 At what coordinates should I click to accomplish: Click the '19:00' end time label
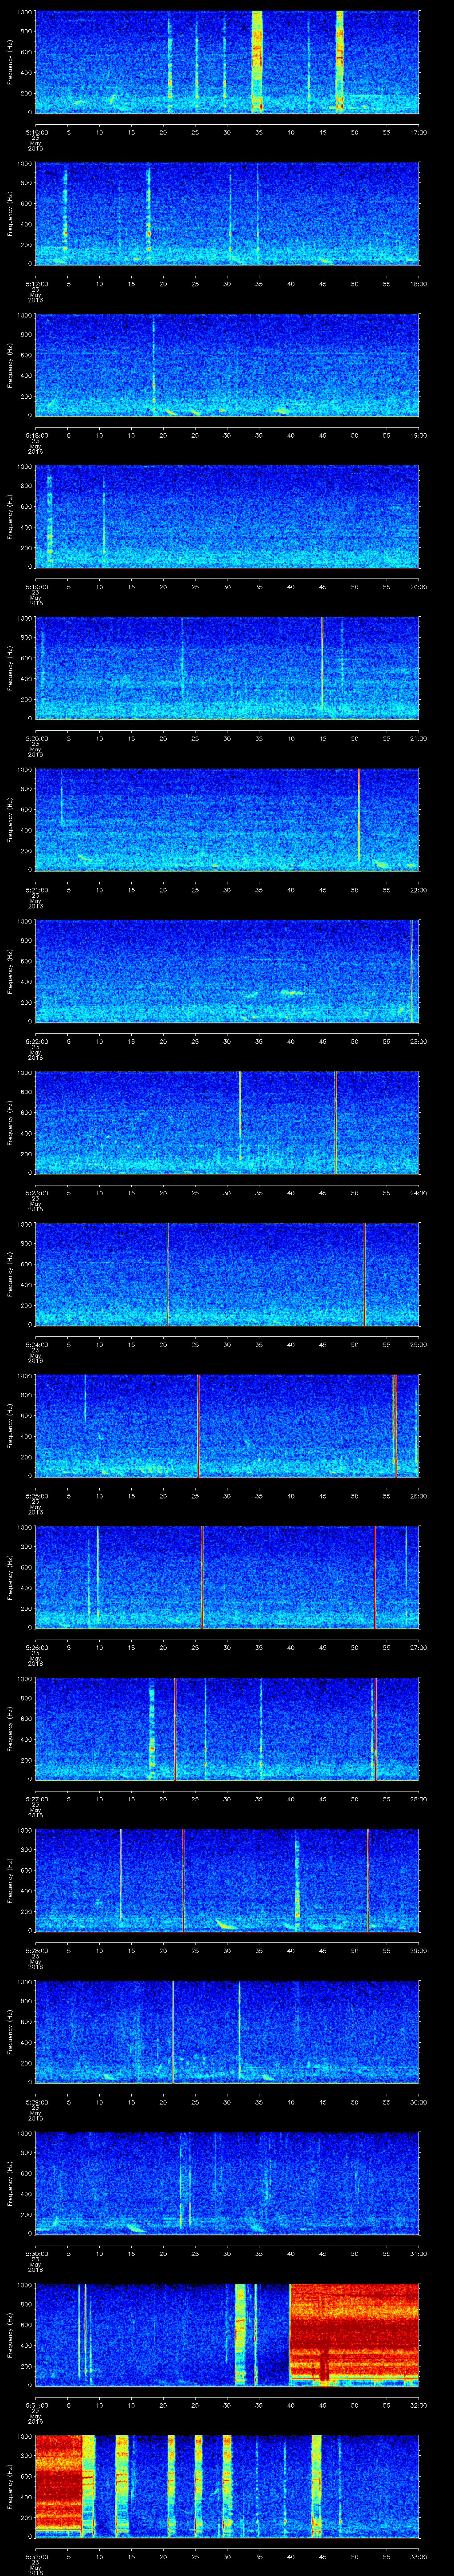418,435
